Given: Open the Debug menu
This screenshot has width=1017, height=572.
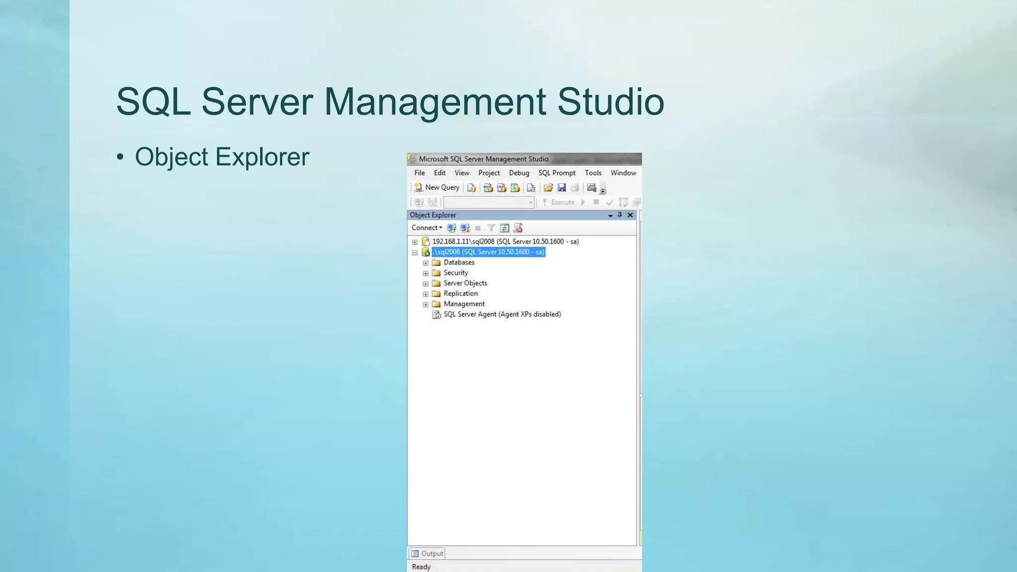Looking at the screenshot, I should tap(519, 173).
